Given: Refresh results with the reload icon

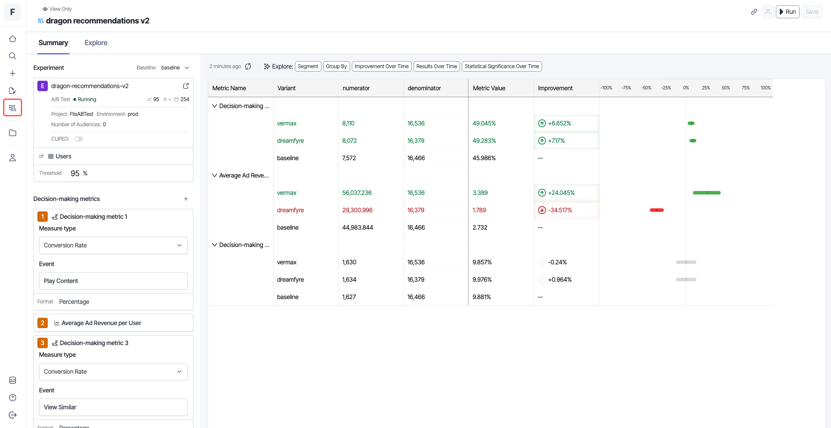Looking at the screenshot, I should [248, 66].
